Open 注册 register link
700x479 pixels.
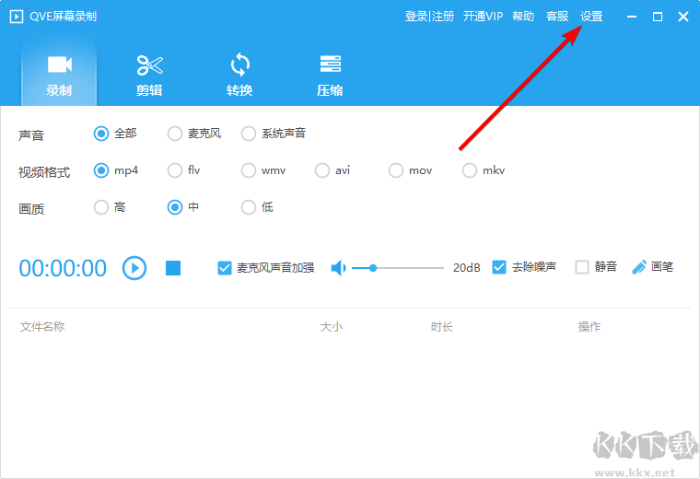[443, 17]
